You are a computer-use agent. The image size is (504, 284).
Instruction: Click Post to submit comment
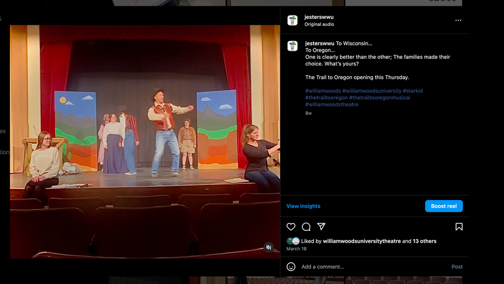(457, 266)
